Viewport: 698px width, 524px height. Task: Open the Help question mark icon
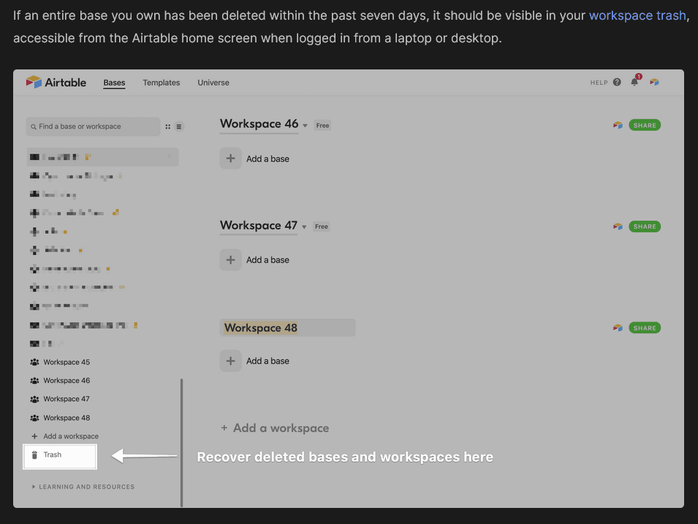coord(617,83)
